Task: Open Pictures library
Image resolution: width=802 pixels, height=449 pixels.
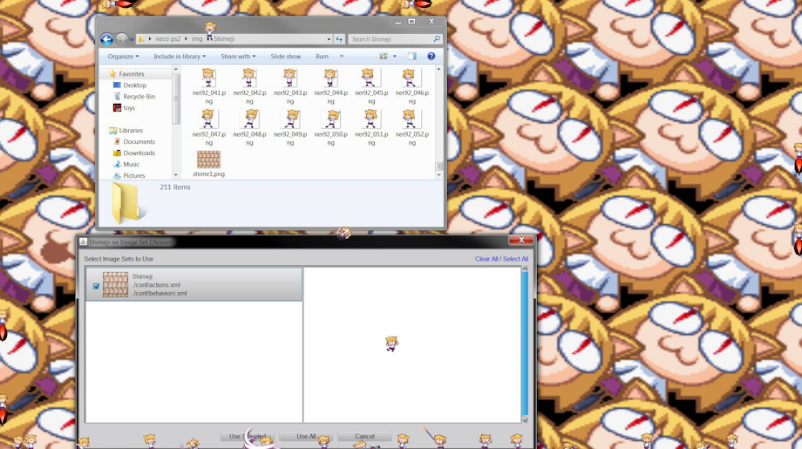Action: 134,175
